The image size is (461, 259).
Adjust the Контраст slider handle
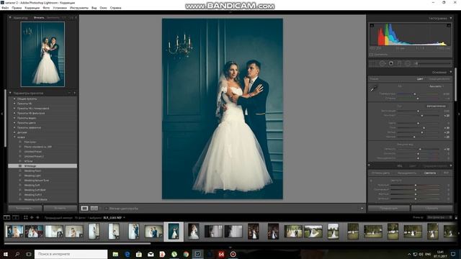coord(422,116)
